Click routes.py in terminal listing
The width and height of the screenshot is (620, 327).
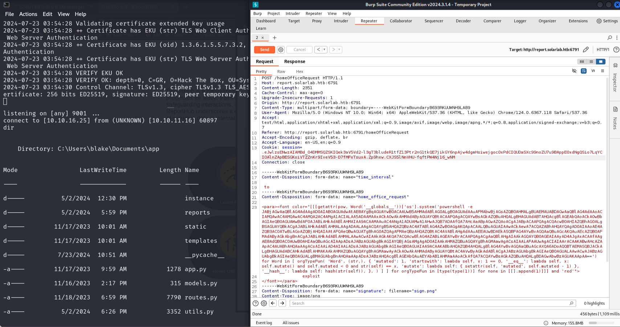(201, 298)
